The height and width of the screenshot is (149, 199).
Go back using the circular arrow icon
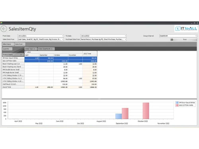pyautogui.click(x=4, y=29)
